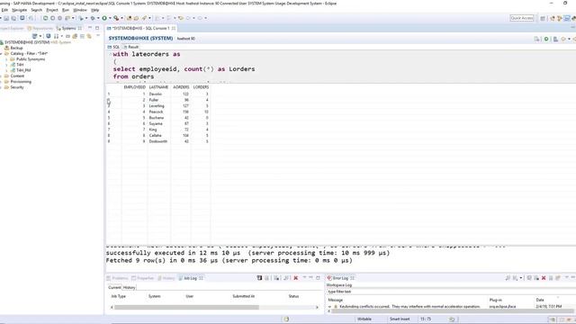Expand the T4H_IM schema node

[6, 70]
